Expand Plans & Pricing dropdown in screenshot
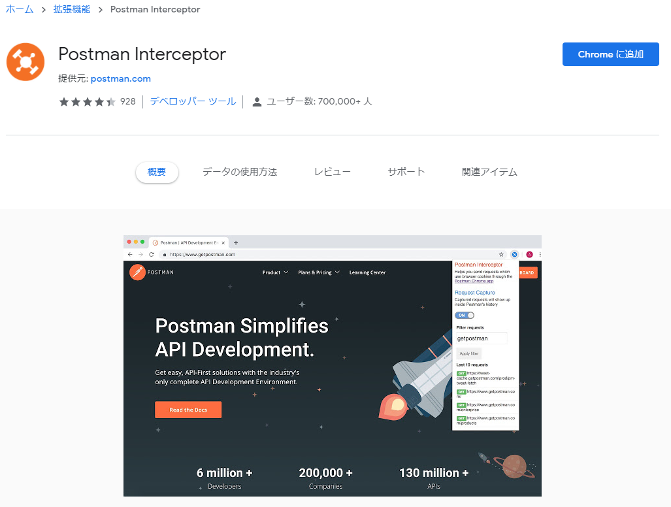 click(319, 272)
